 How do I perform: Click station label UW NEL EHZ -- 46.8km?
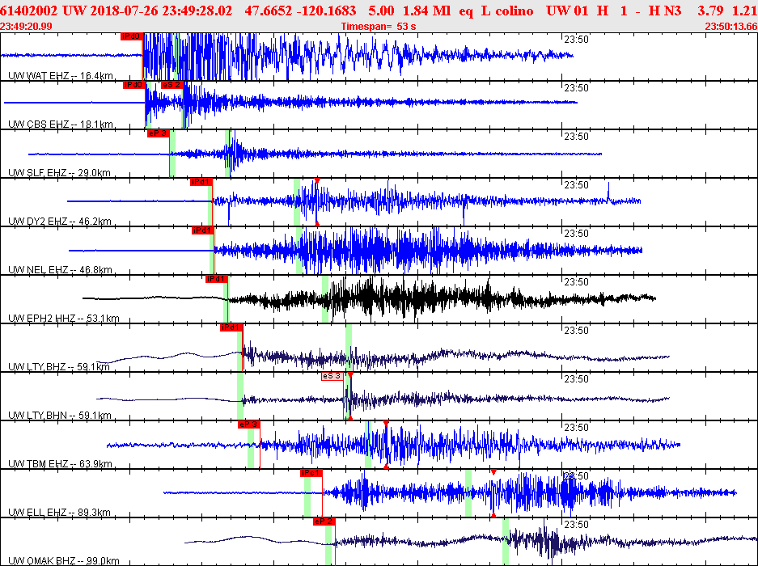coord(60,270)
